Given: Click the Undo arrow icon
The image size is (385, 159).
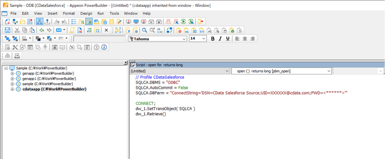Looking at the screenshot, I should pyautogui.click(x=41, y=30).
